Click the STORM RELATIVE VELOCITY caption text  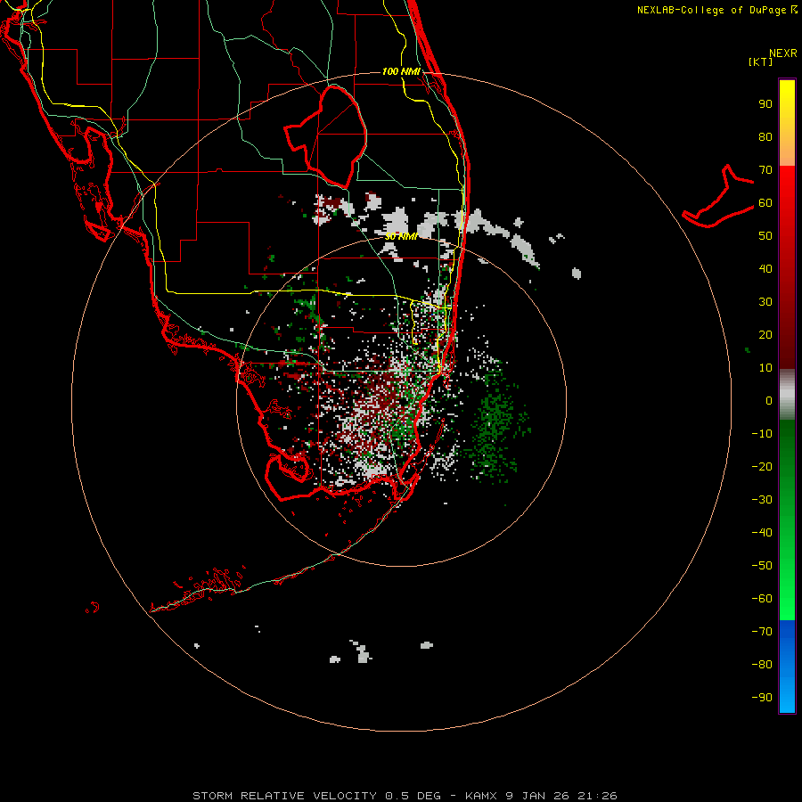284,796
